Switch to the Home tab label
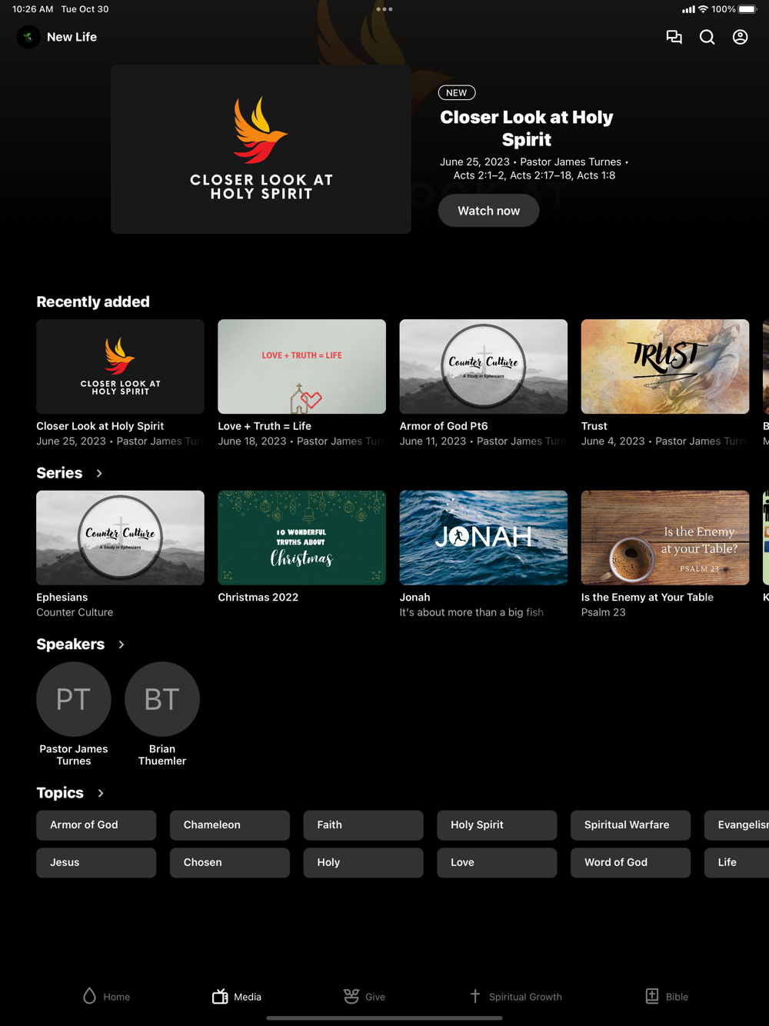769x1026 pixels. click(x=117, y=997)
